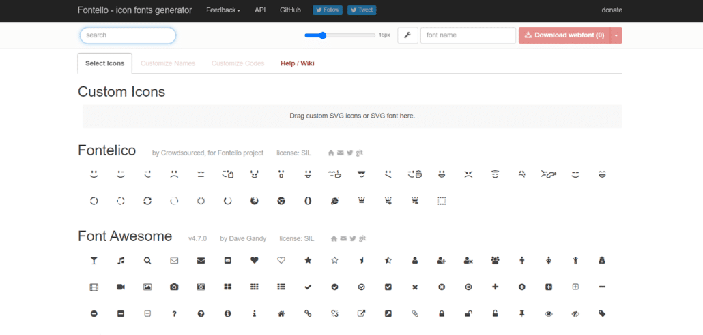Open the Feedback dropdown menu
Screen dimensions: 703x335
[223, 10]
